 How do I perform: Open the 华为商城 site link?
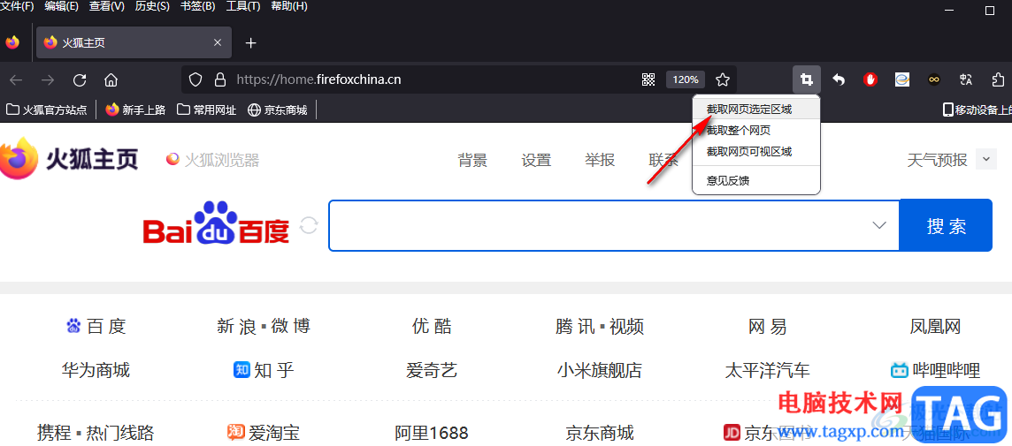[96, 370]
